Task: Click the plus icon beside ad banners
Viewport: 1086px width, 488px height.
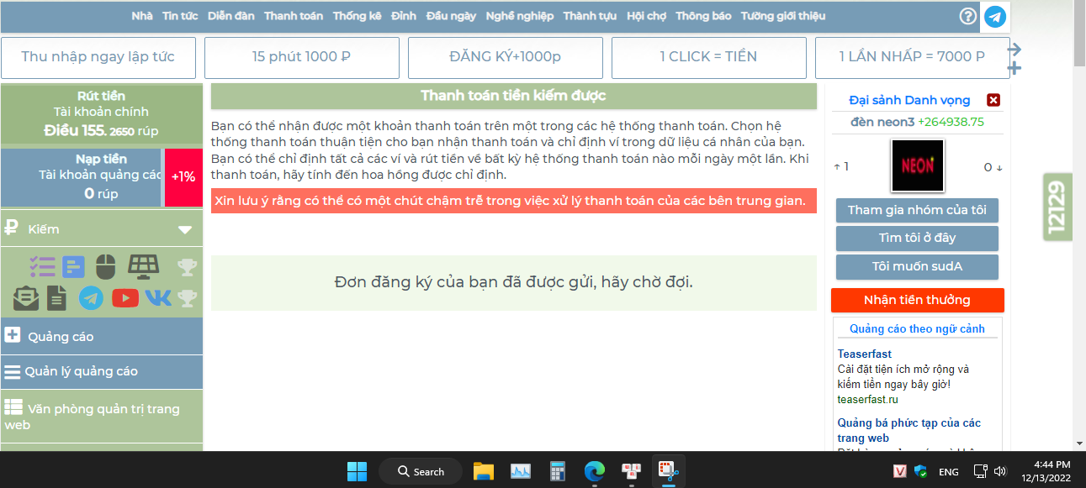Action: [1014, 68]
